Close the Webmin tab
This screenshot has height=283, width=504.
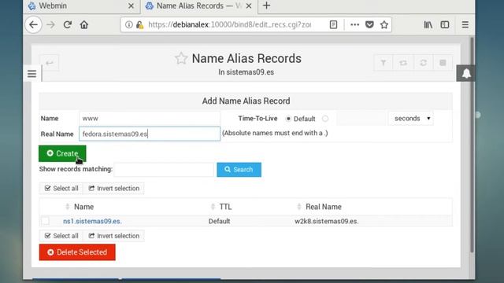131,6
